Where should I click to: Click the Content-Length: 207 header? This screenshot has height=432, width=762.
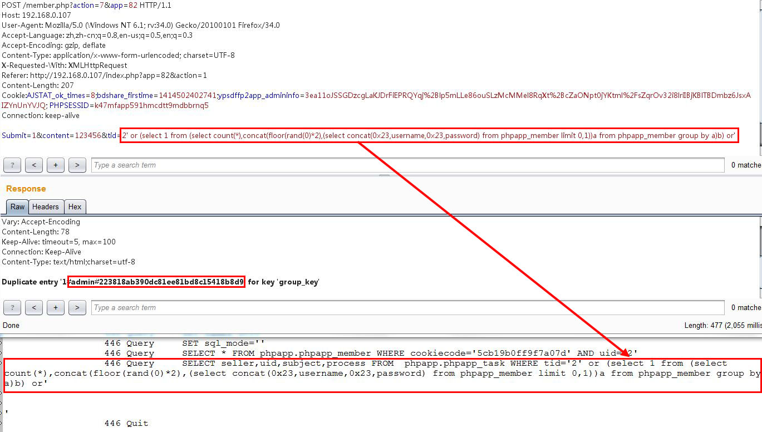click(38, 85)
